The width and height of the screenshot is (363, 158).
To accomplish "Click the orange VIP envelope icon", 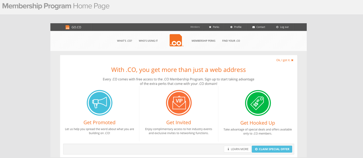I will 179,103.
